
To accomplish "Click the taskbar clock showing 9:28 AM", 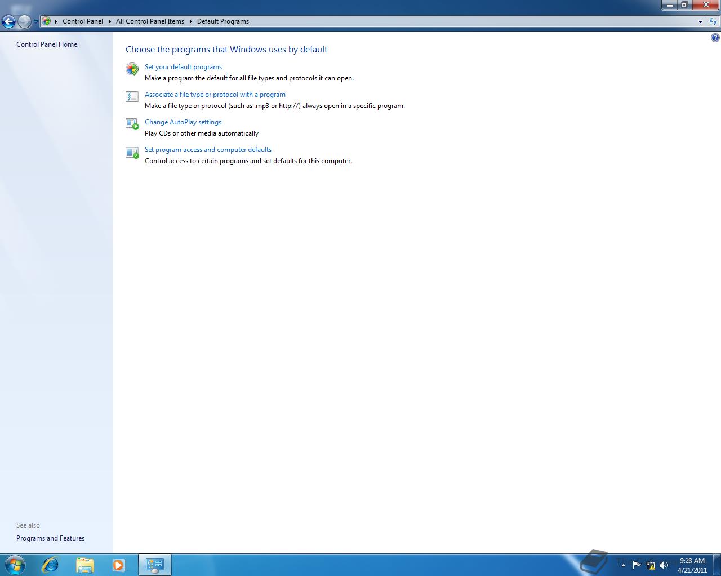I will pyautogui.click(x=692, y=565).
